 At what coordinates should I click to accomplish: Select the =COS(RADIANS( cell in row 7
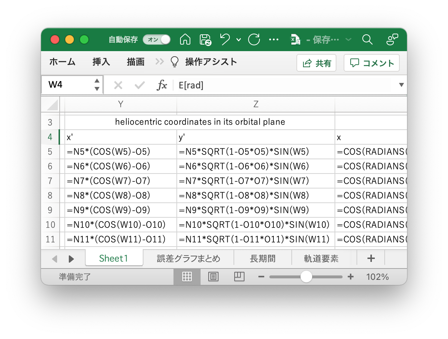[371, 181]
